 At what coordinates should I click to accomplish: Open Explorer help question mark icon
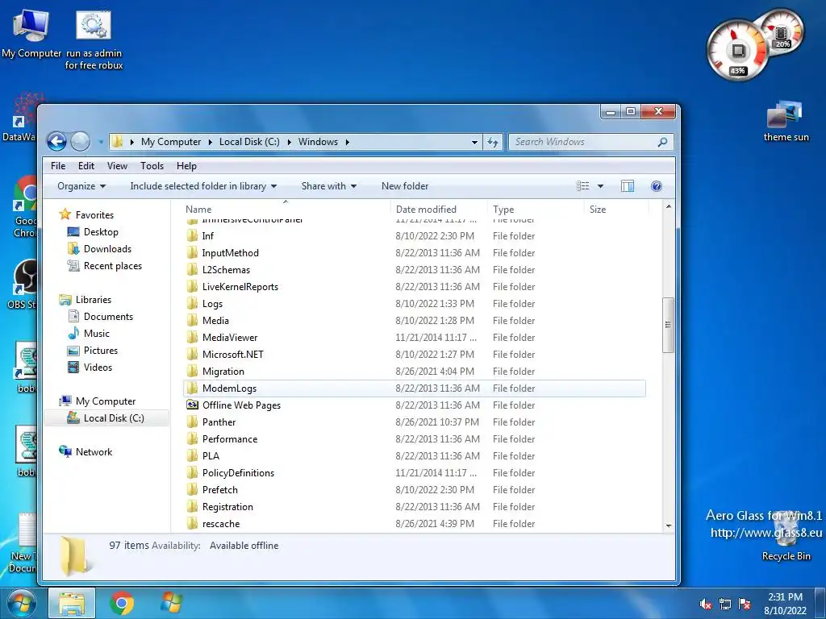tap(657, 186)
